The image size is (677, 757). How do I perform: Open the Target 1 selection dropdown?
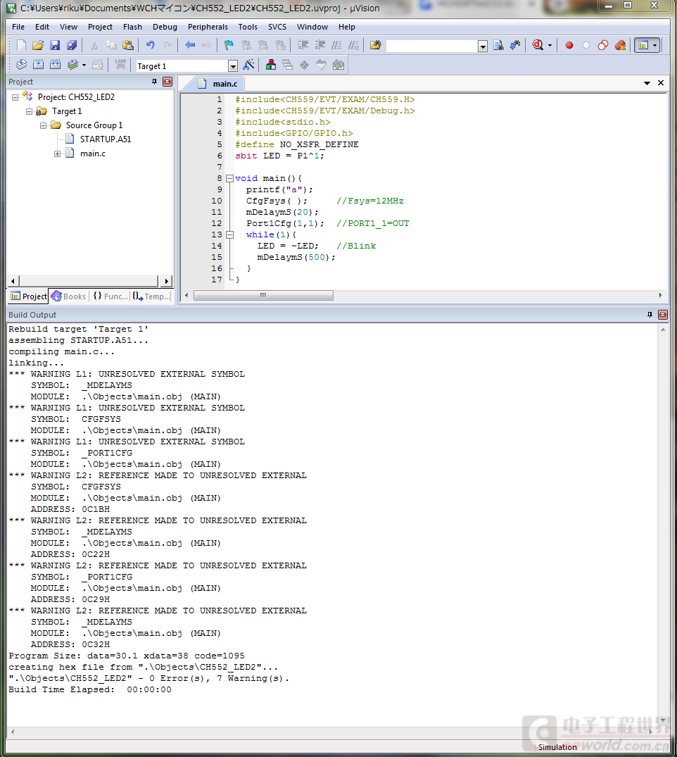(232, 66)
